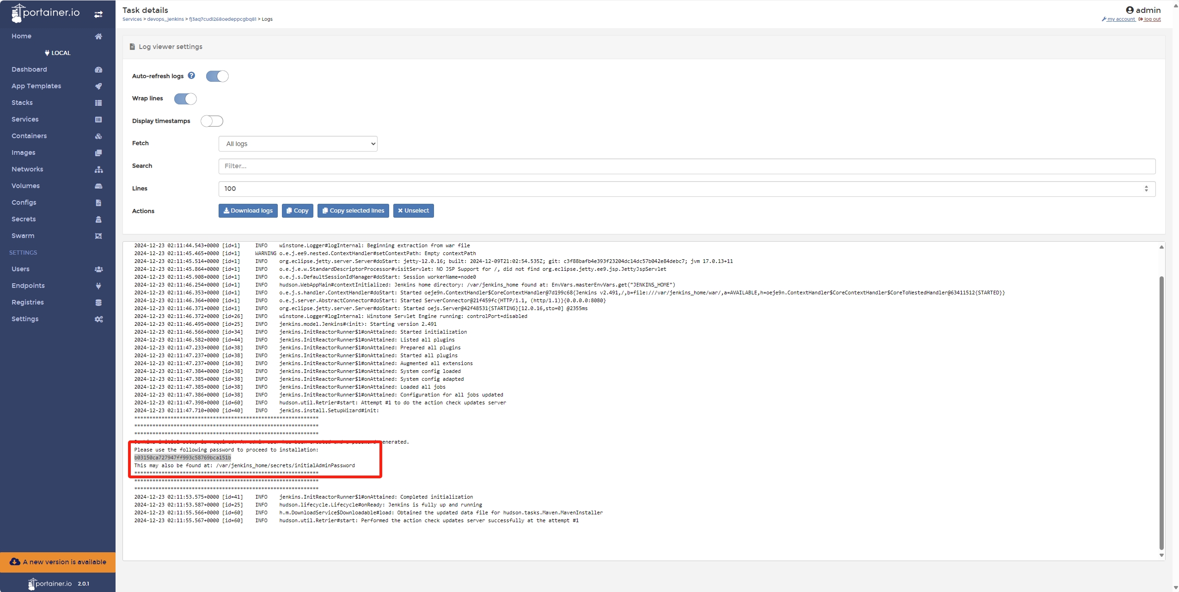This screenshot has height=592, width=1179.
Task: Open the Users section
Action: coord(21,269)
